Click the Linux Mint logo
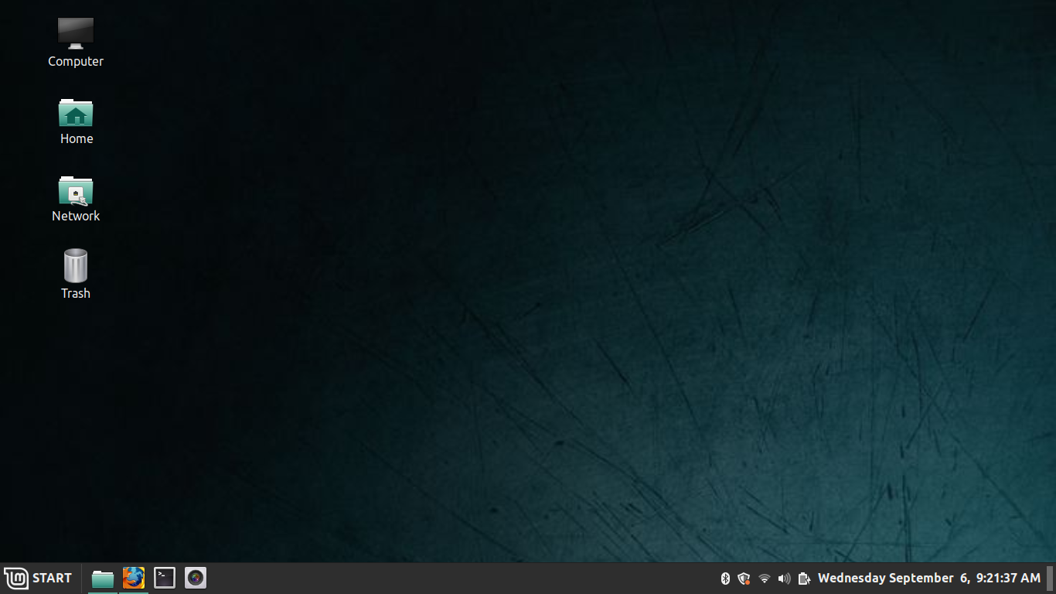 coord(16,579)
